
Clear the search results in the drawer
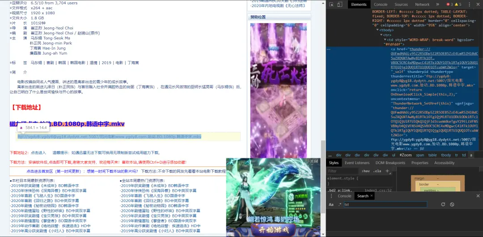[x=452, y=204]
